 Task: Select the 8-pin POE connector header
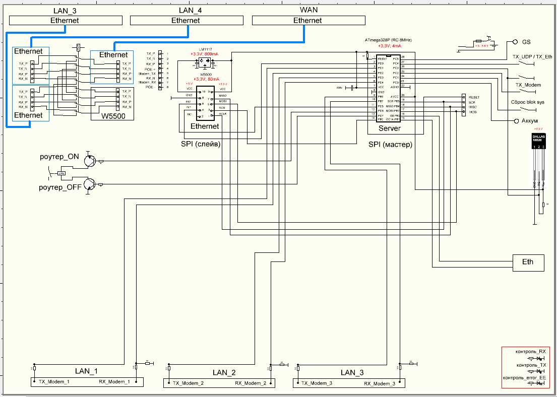point(160,70)
